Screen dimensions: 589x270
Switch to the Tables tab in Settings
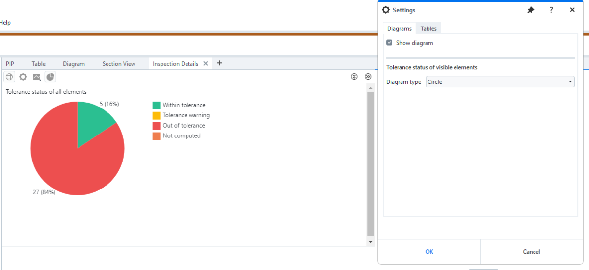click(x=428, y=28)
